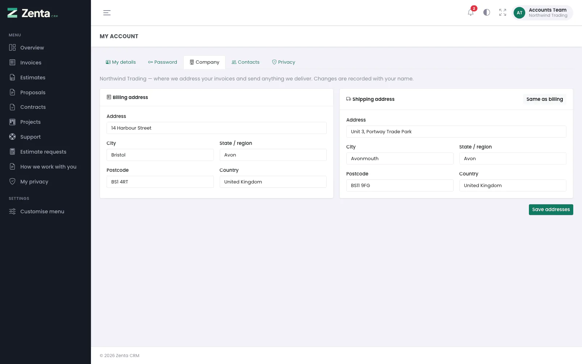Toggle dark mode contrast icon
582x364 pixels.
pos(487,12)
